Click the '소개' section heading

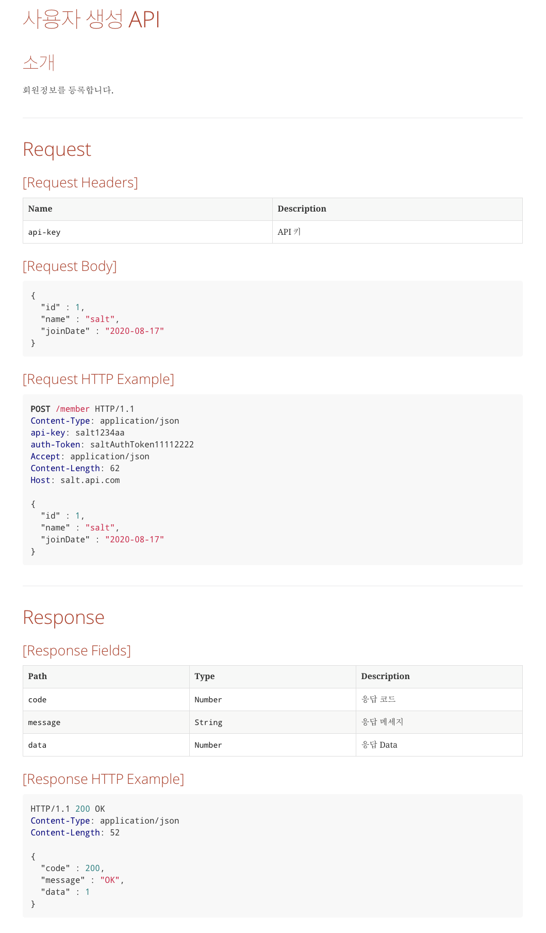(x=39, y=62)
